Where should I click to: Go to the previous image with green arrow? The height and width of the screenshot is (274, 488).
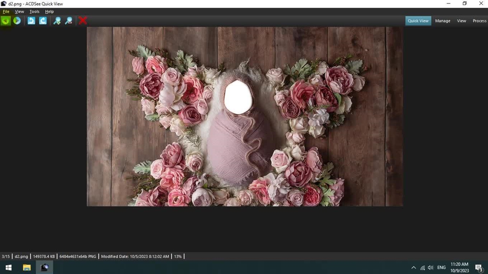[5, 21]
